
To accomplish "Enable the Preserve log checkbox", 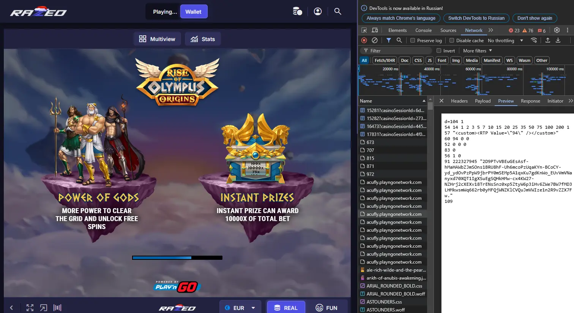I will click(x=413, y=40).
